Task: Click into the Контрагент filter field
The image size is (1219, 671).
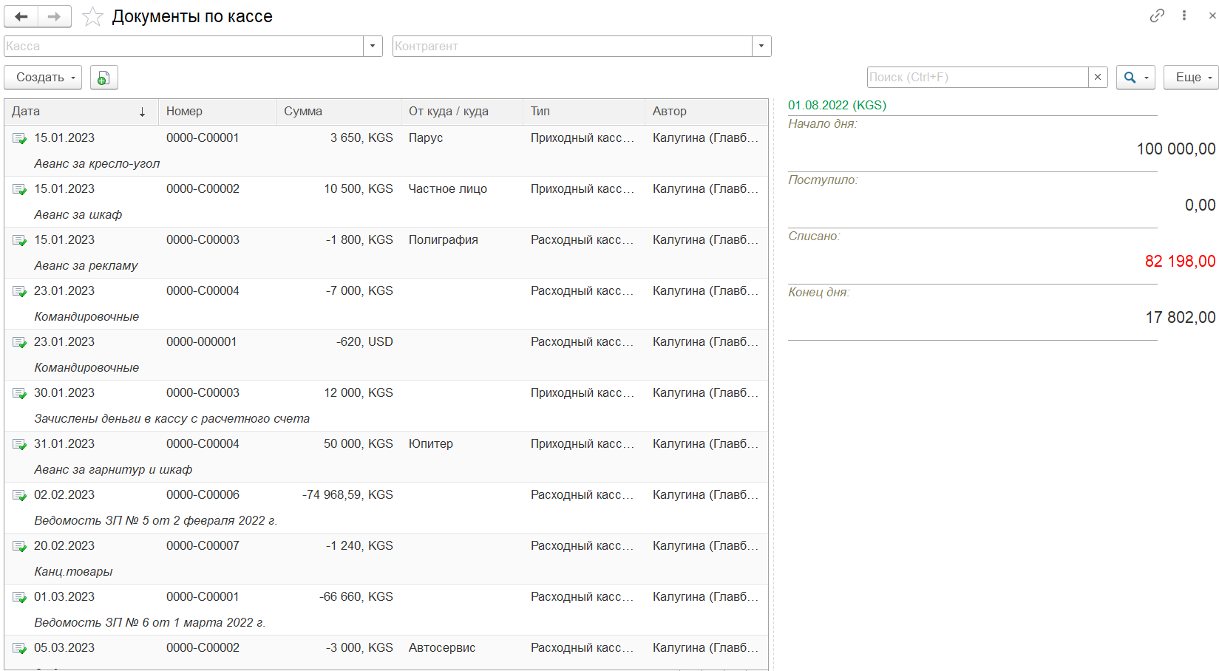Action: click(572, 46)
